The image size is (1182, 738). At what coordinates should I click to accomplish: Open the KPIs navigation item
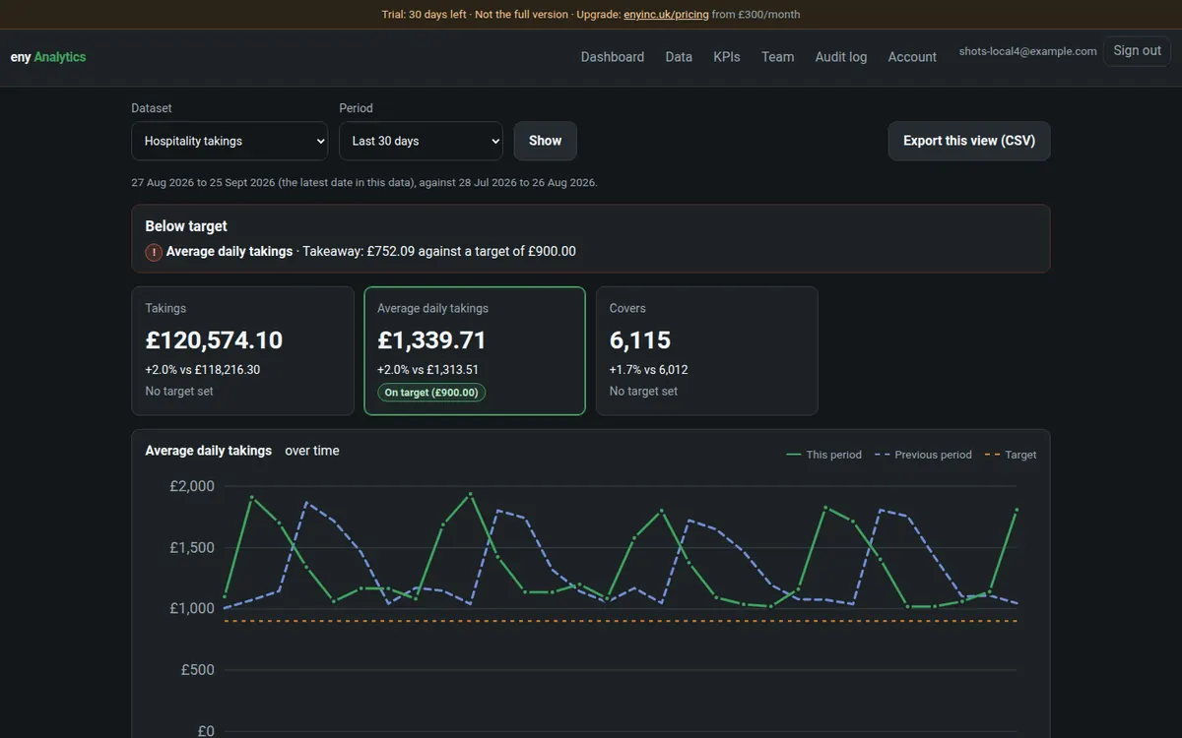(x=727, y=57)
